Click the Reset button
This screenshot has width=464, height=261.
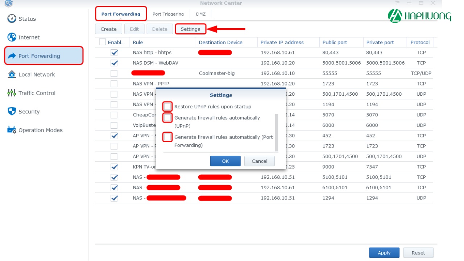pos(418,253)
